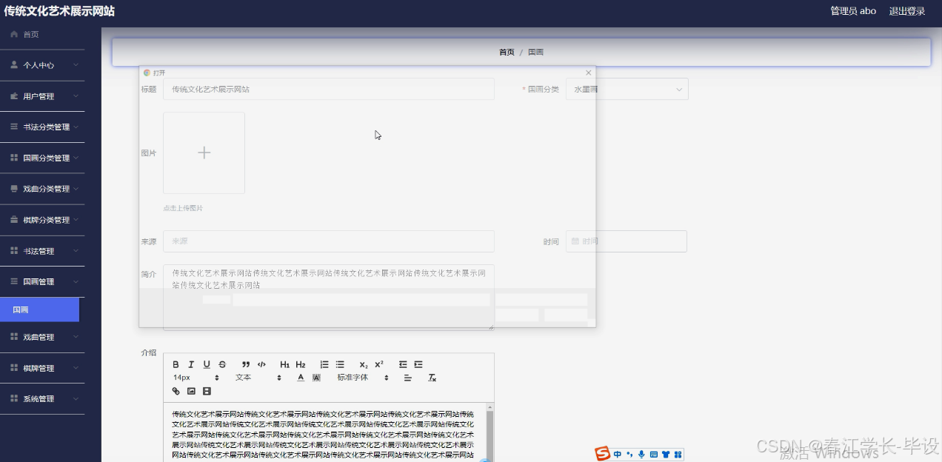Open the 时间 date picker field
The height and width of the screenshot is (462, 942).
point(627,241)
